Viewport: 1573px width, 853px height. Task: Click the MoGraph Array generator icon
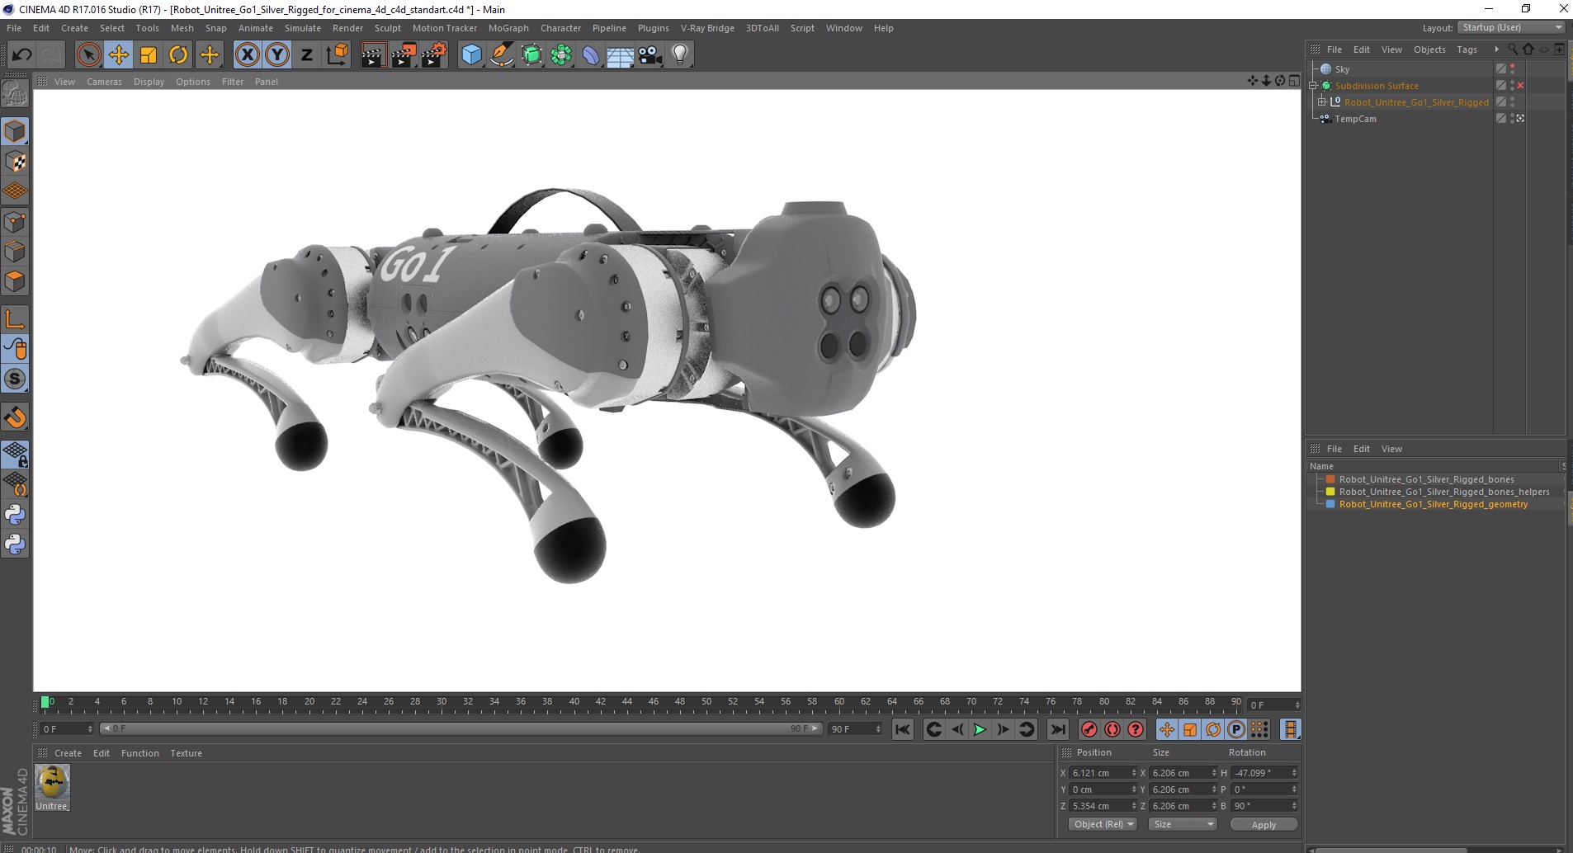(561, 55)
